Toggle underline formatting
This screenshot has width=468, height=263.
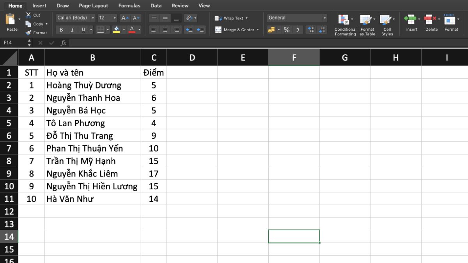(x=84, y=29)
